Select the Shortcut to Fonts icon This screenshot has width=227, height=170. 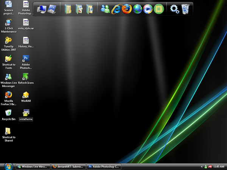click(x=9, y=62)
